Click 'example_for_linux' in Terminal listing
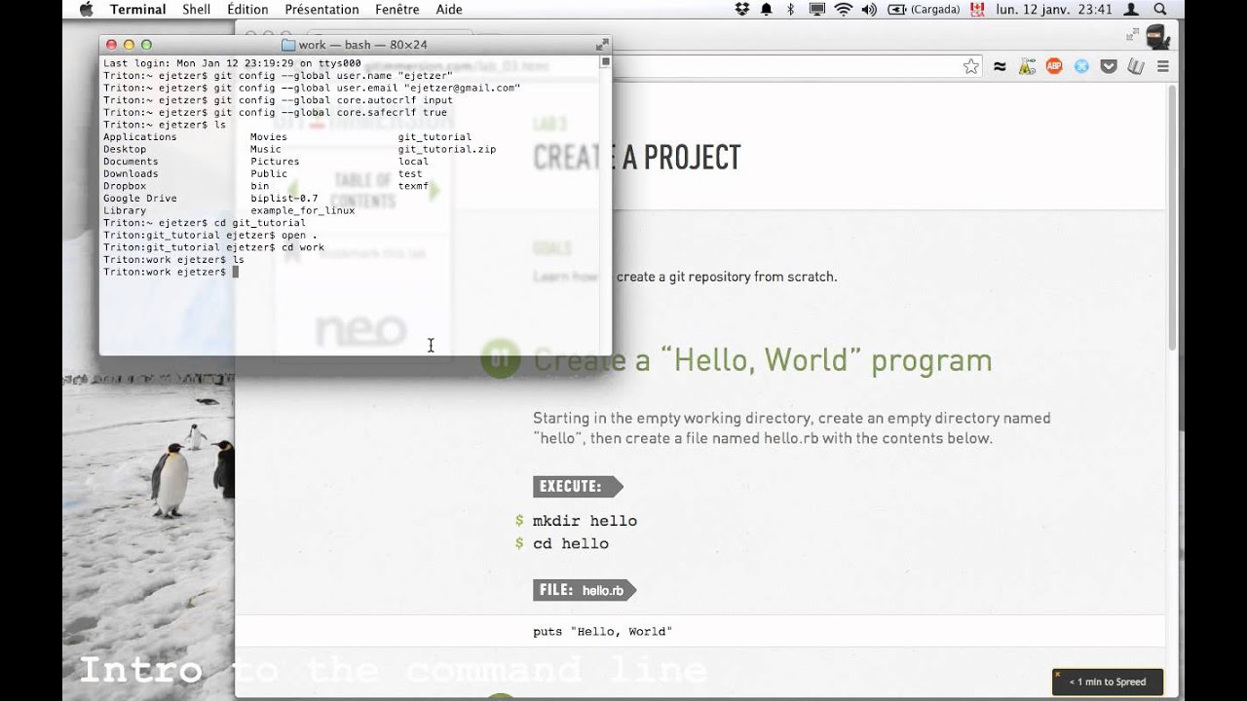The width and height of the screenshot is (1247, 701). click(x=303, y=210)
